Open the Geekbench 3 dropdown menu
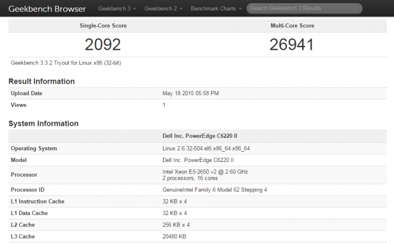Viewport: 394px width, 243px height. pos(117,9)
